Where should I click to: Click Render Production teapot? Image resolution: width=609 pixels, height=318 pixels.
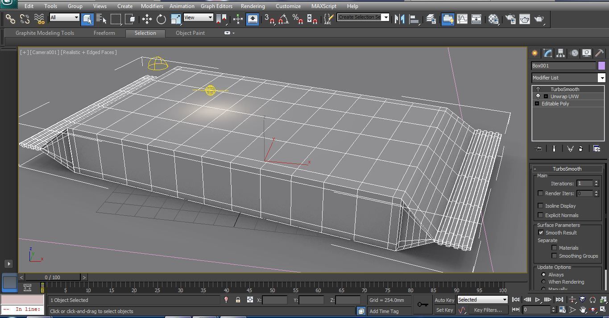coord(539,19)
